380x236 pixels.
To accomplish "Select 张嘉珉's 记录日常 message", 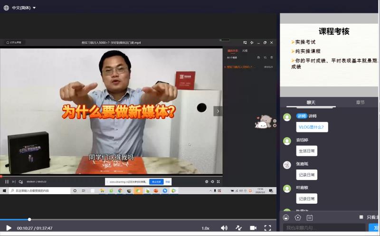I will (306, 175).
